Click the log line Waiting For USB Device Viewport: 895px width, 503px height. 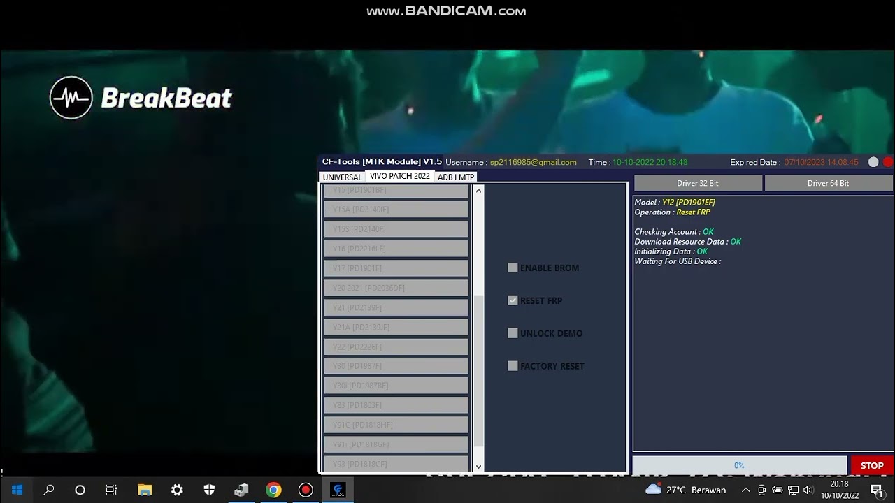click(x=678, y=261)
